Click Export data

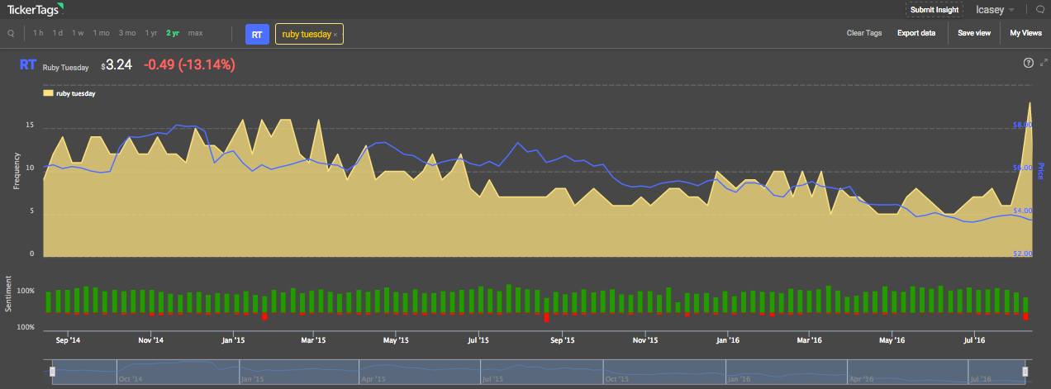tap(916, 33)
